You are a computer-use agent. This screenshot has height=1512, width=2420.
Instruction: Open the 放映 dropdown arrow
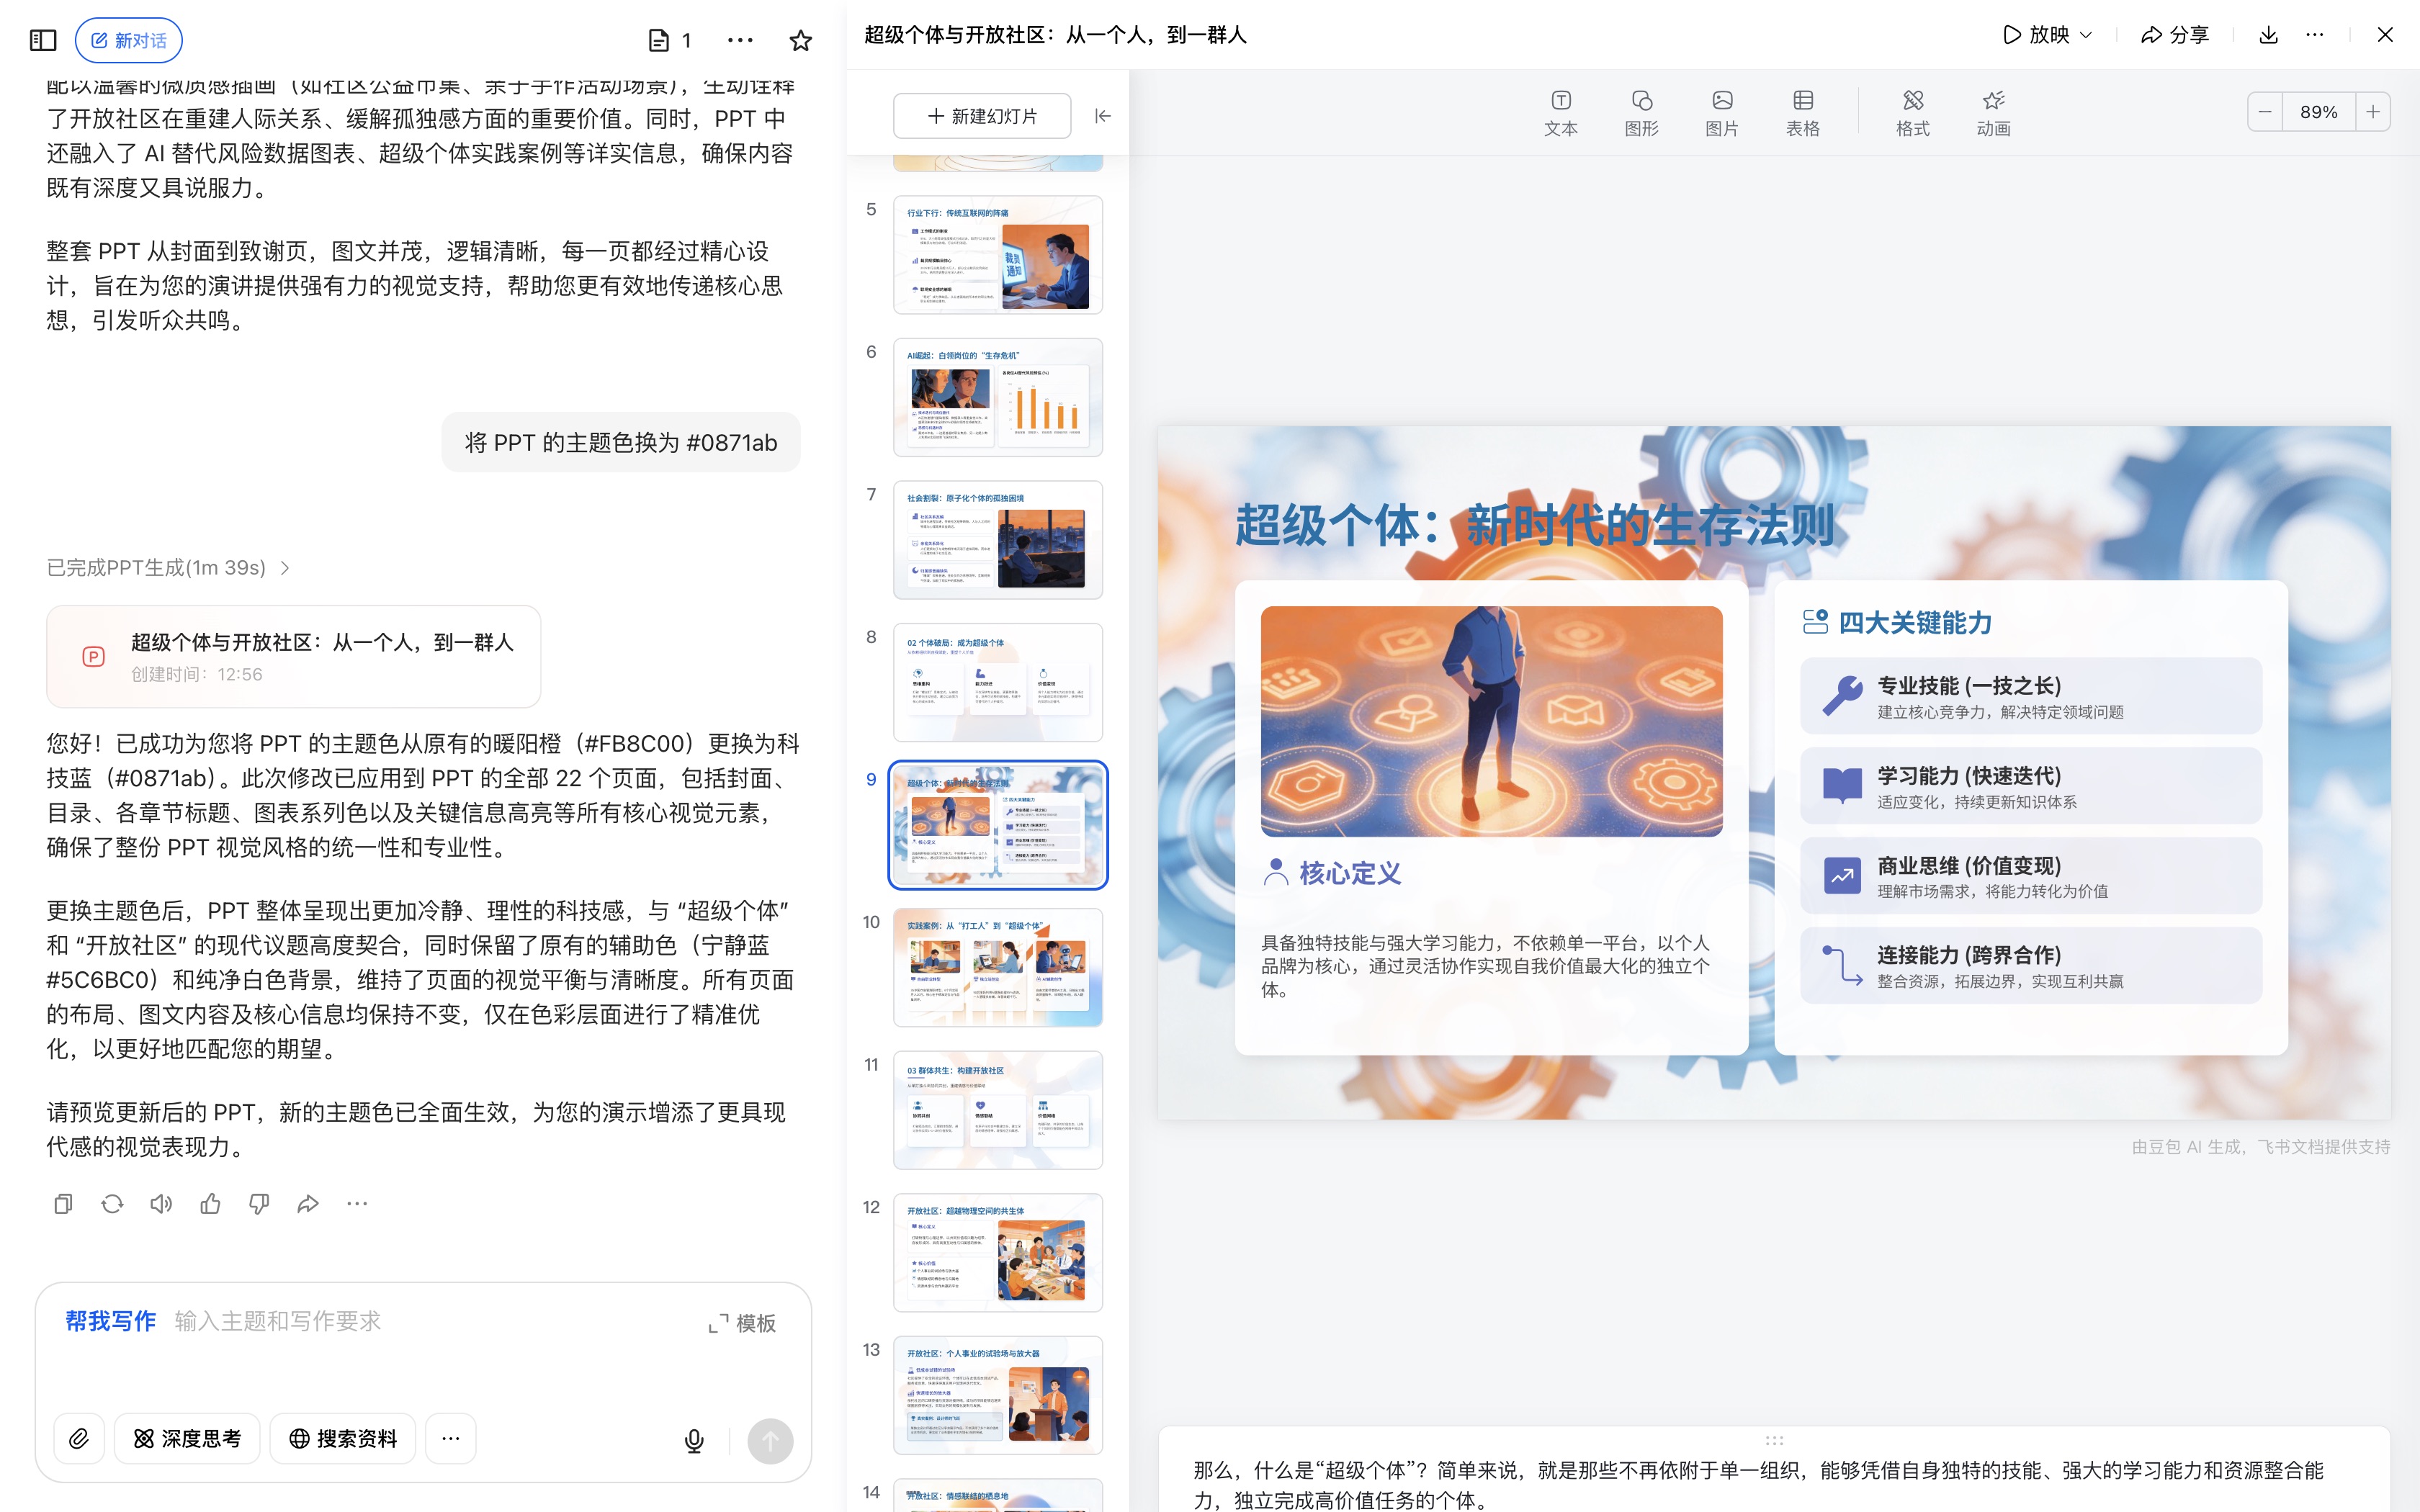(2087, 35)
